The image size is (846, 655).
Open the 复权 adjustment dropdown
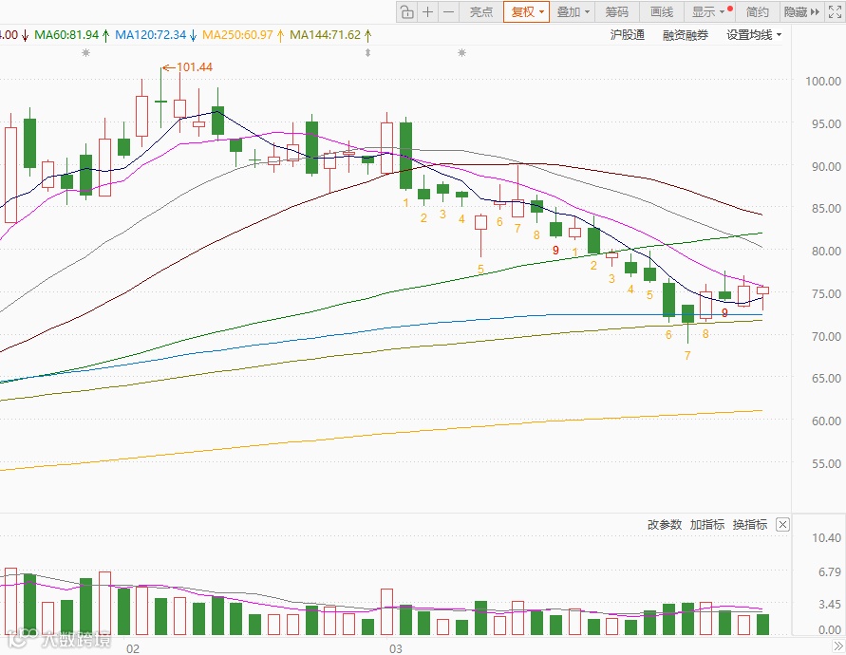click(527, 12)
